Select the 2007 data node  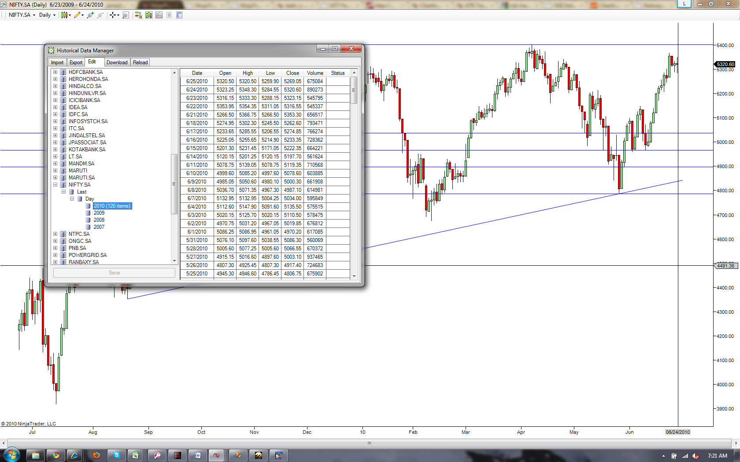[x=99, y=227]
